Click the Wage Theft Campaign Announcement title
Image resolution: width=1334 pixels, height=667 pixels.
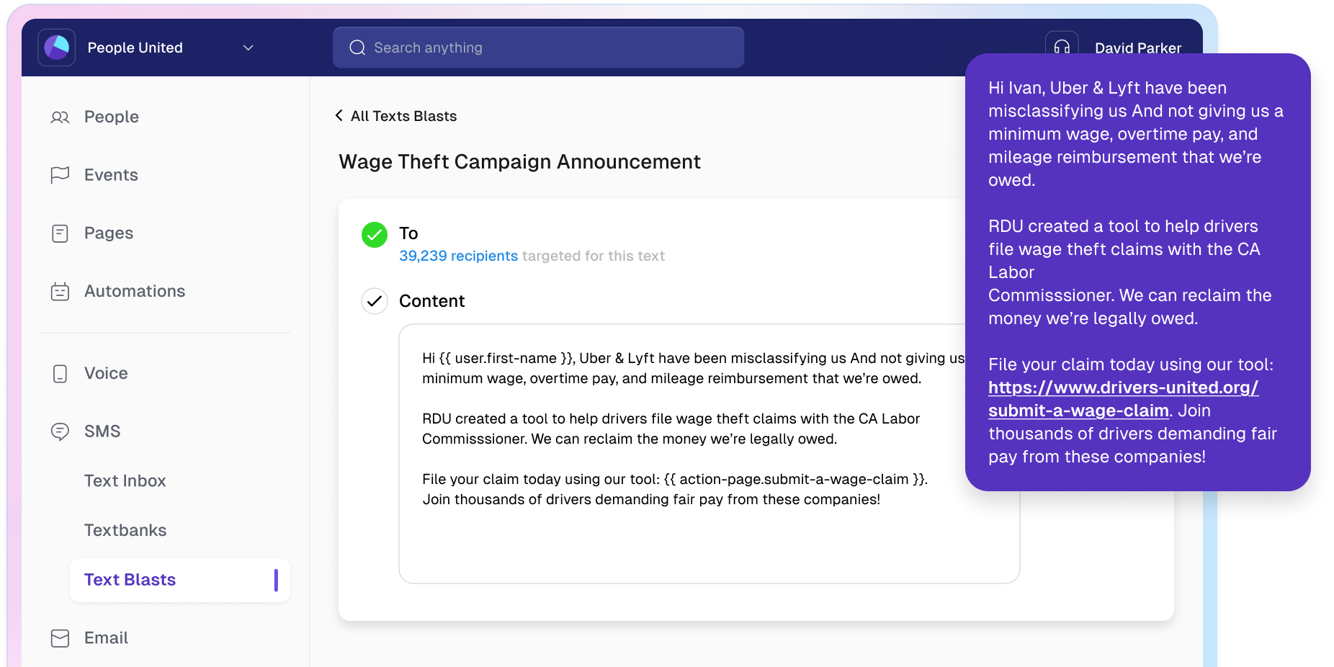coord(519,161)
